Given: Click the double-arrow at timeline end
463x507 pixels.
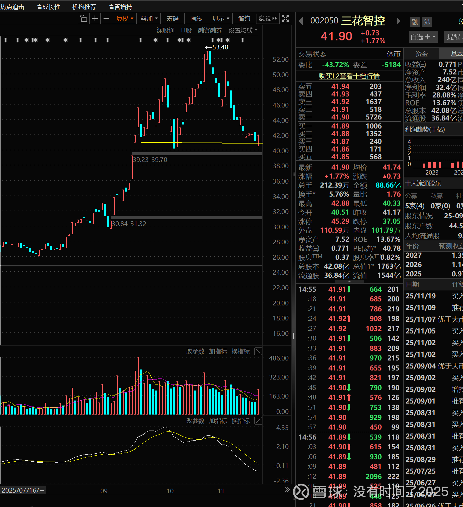Looking at the screenshot, I should coord(287,490).
